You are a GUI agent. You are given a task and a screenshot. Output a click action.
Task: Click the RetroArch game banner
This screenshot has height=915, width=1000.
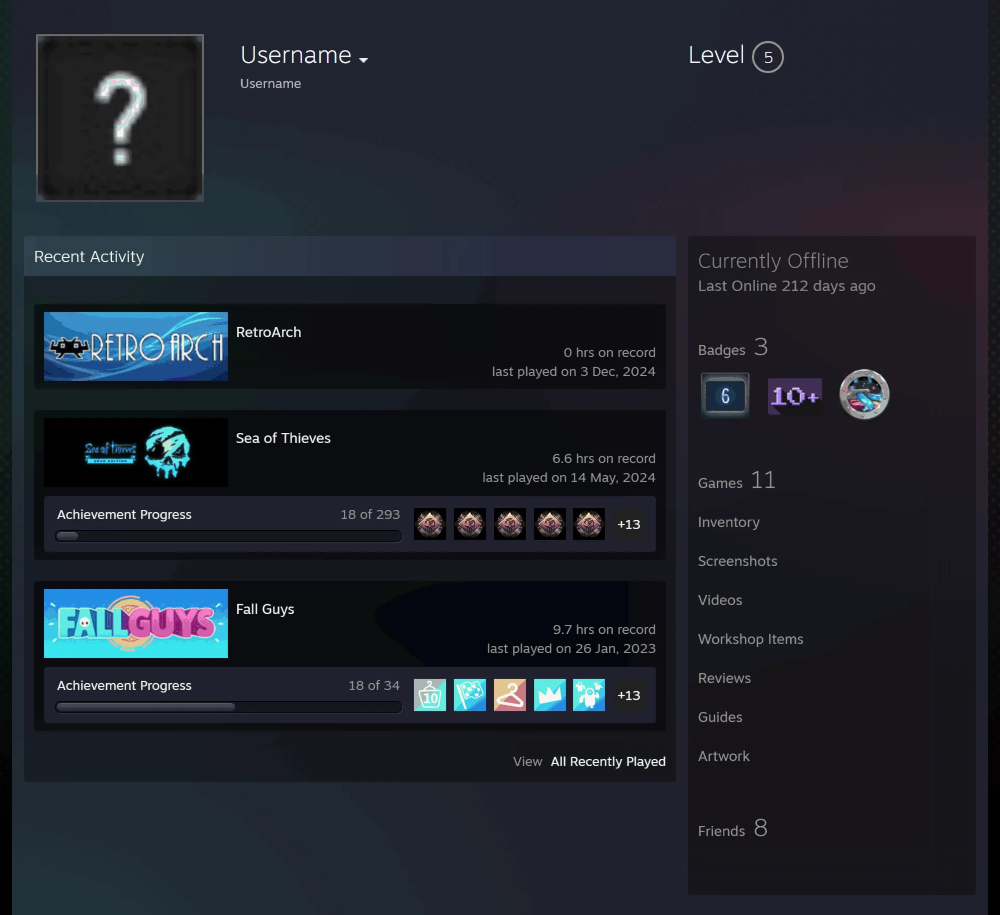[136, 346]
